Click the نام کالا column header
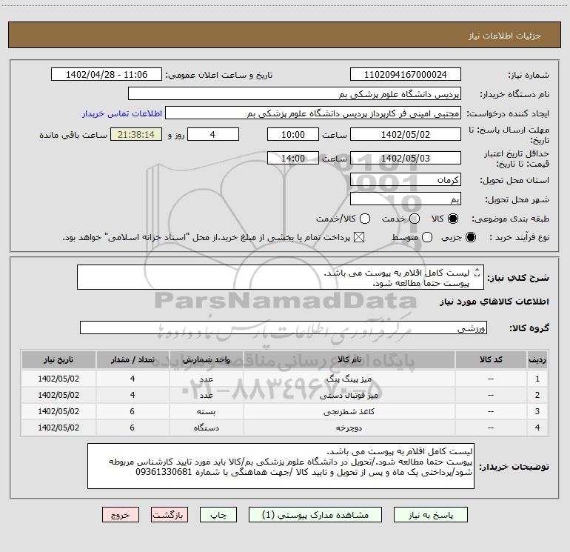Viewport: 570px width, 552px height. click(x=349, y=359)
